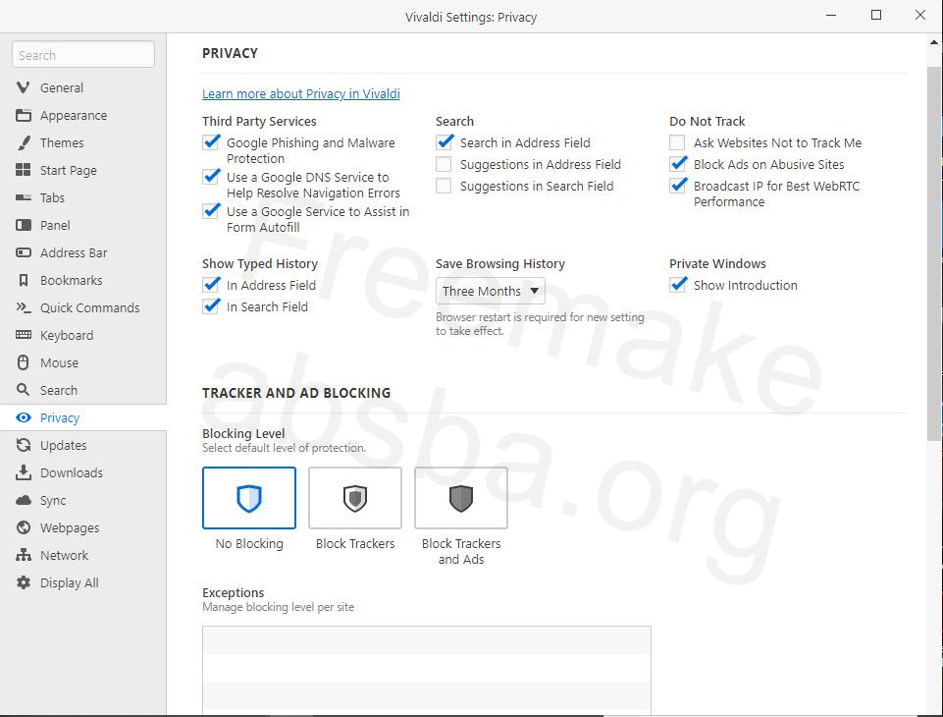Viewport: 943px width, 717px height.
Task: Enable Suggestions in Search Field
Action: tap(444, 186)
